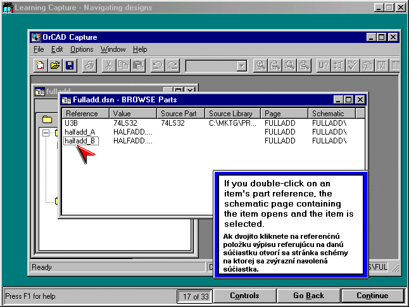
Task: Open the File menu
Action: pyautogui.click(x=39, y=49)
